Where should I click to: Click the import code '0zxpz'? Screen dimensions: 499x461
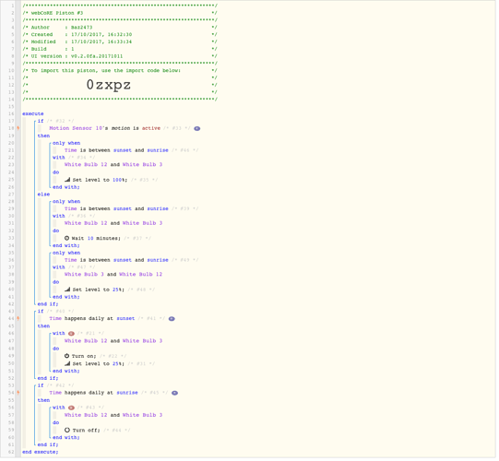click(109, 86)
